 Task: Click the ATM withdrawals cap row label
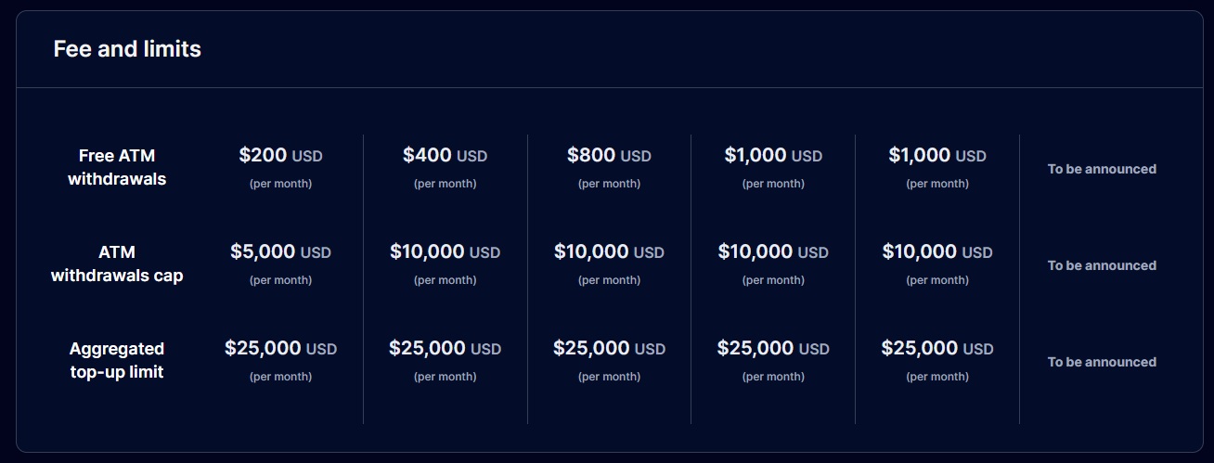pos(117,264)
